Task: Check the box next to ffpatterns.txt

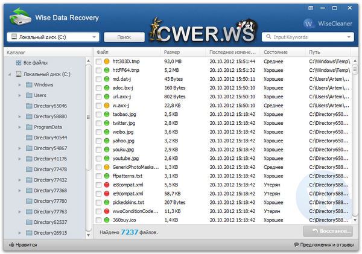Action: [98, 176]
